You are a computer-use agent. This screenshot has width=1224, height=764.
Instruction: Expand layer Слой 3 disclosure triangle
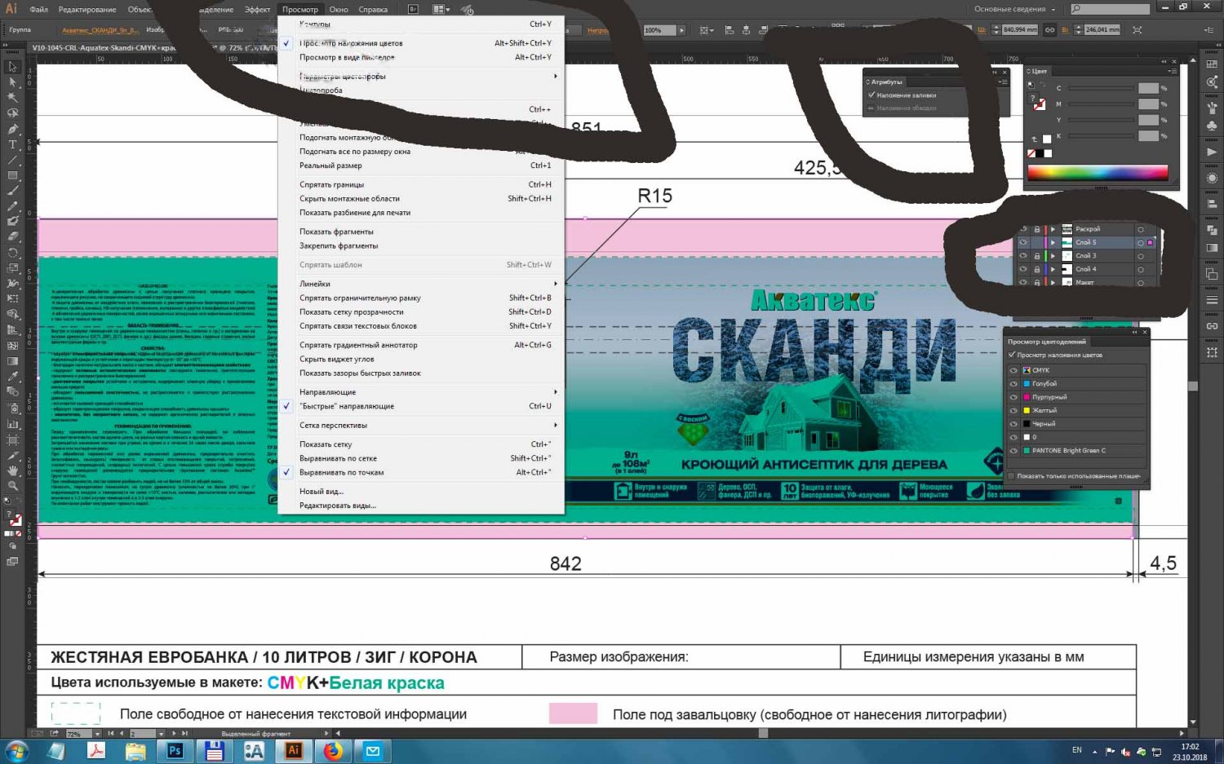(x=1053, y=256)
